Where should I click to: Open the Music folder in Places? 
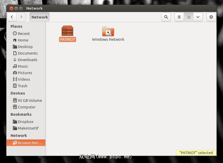coord(26,66)
